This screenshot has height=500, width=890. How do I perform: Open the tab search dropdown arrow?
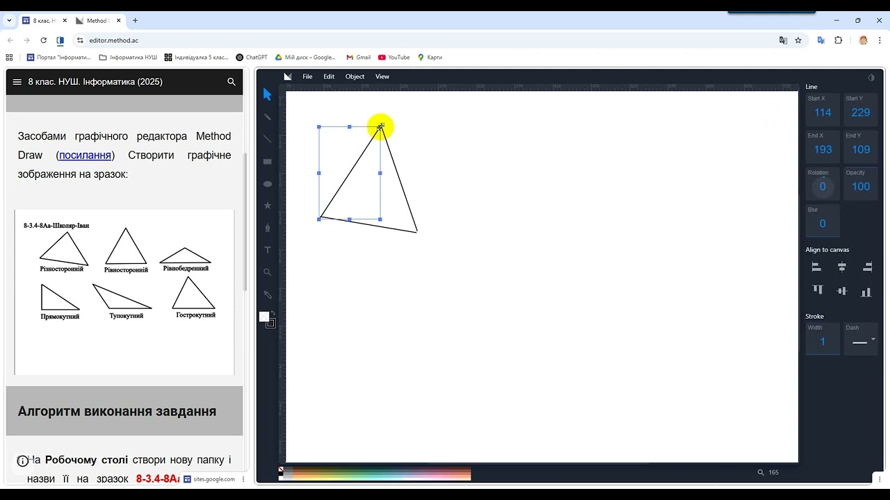tap(9, 21)
